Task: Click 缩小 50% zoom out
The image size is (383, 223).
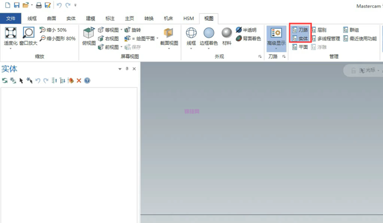Action: pyautogui.click(x=53, y=30)
